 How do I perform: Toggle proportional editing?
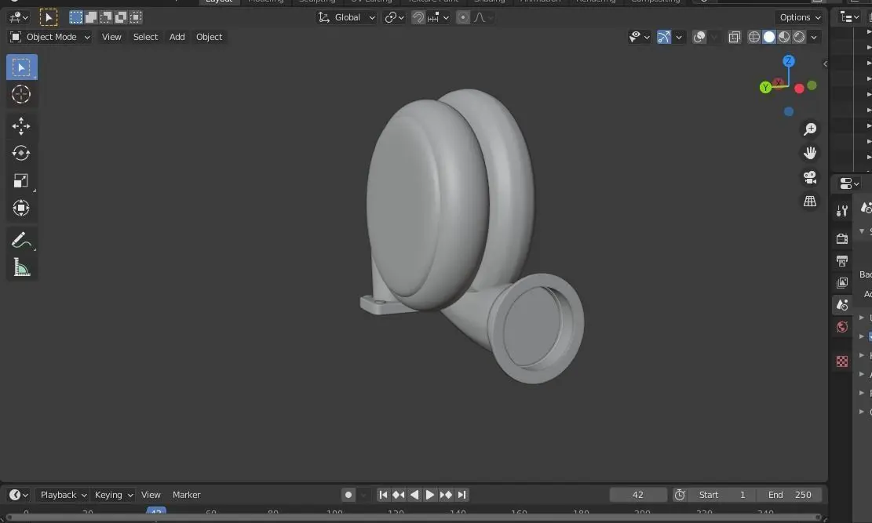tap(463, 18)
